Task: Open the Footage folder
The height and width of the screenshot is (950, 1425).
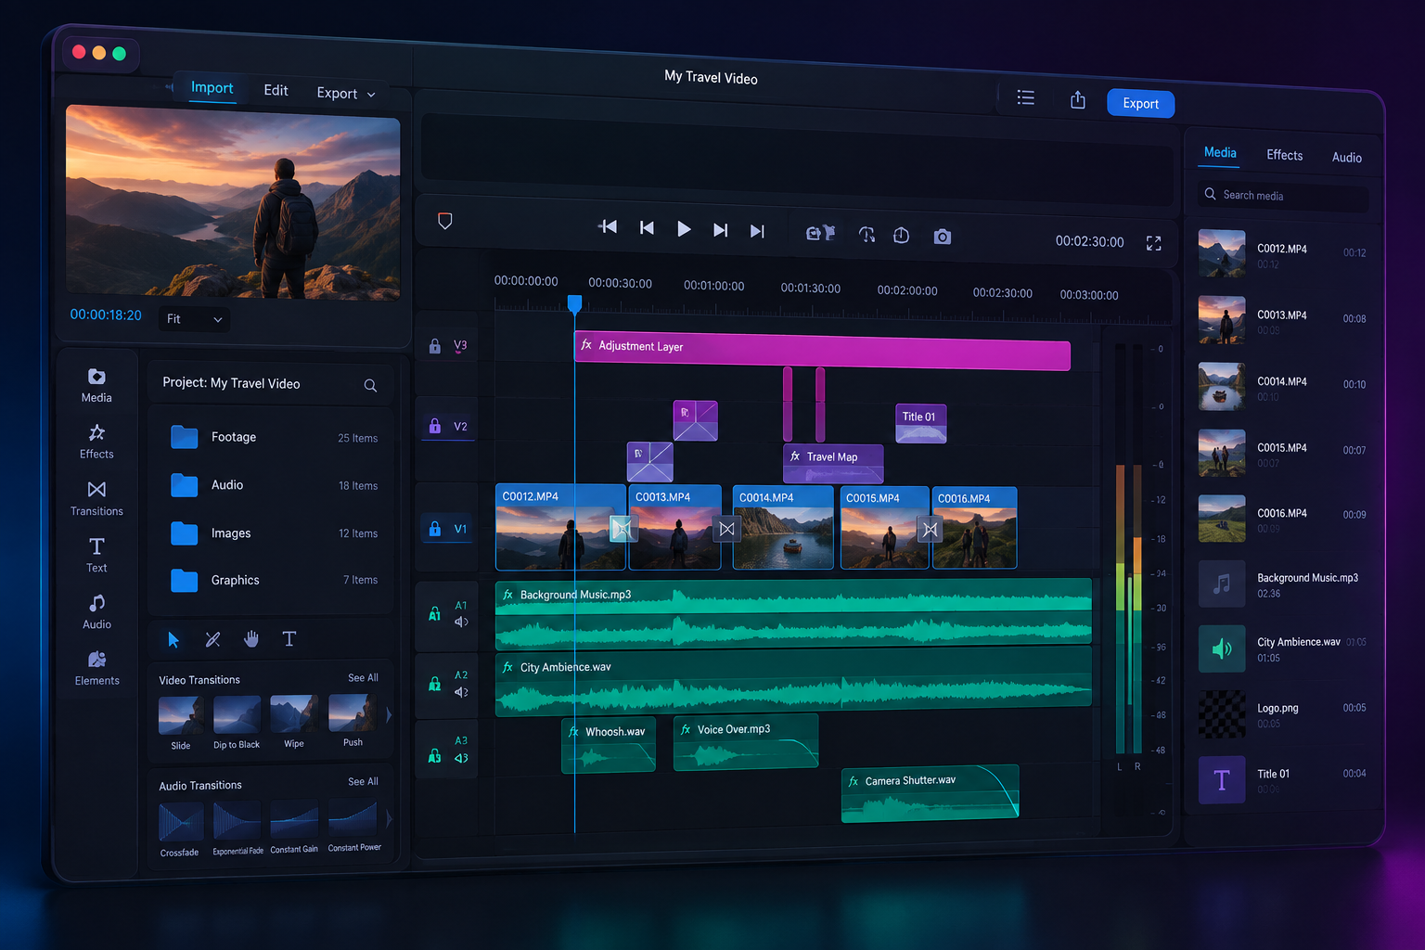Action: (274, 437)
